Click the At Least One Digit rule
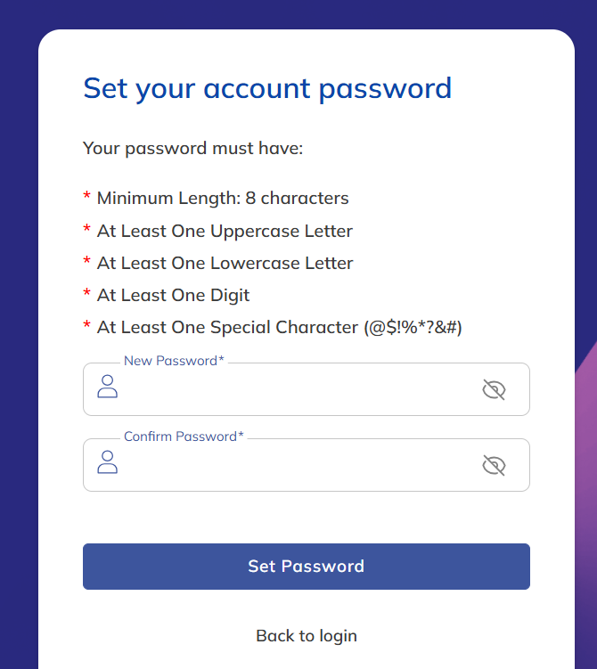 coord(173,295)
